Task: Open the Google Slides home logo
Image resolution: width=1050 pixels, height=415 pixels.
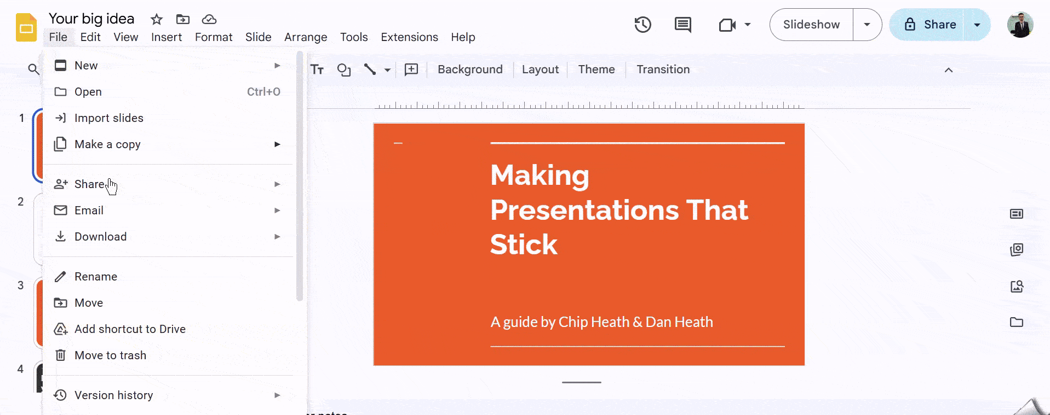Action: coord(26,27)
